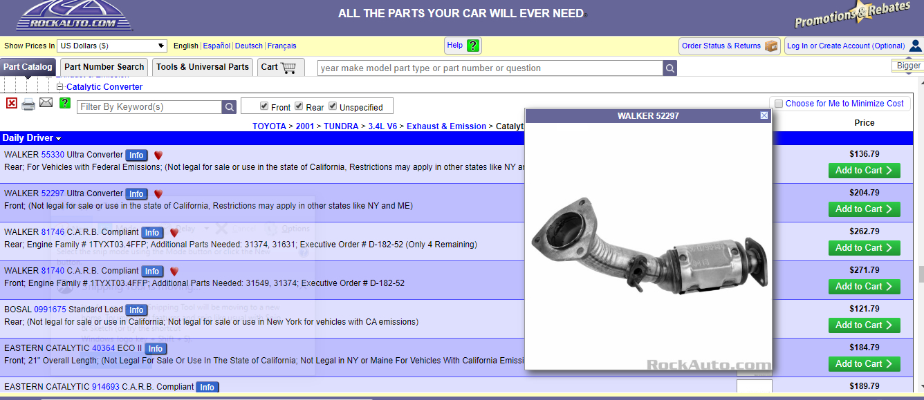Click heart icon for WALKER 52297
The height and width of the screenshot is (400, 924).
click(158, 194)
